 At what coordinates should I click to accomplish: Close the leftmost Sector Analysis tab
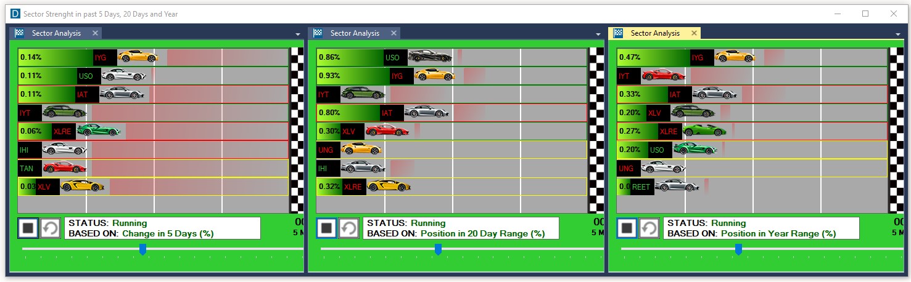(95, 33)
